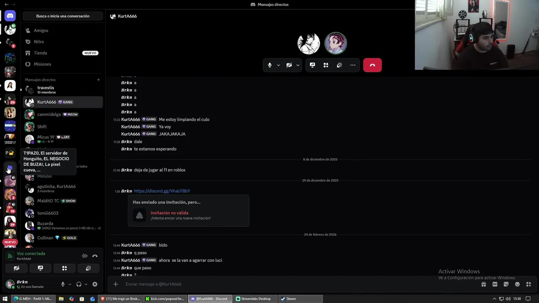
Task: Follow the discord.gg/VhaU78bY invite link
Action: point(162,191)
